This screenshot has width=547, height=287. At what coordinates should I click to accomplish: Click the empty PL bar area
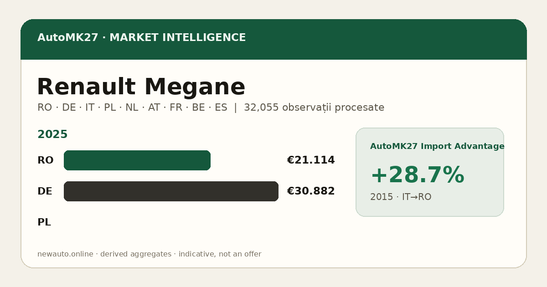pos(171,222)
